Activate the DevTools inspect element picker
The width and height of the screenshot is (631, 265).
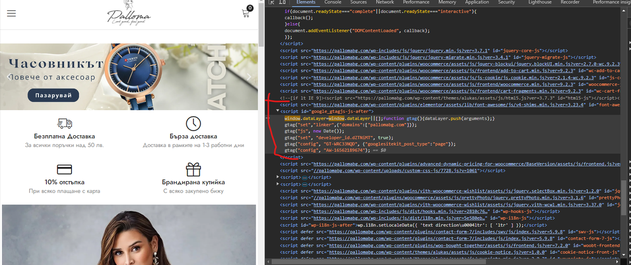coord(272,2)
